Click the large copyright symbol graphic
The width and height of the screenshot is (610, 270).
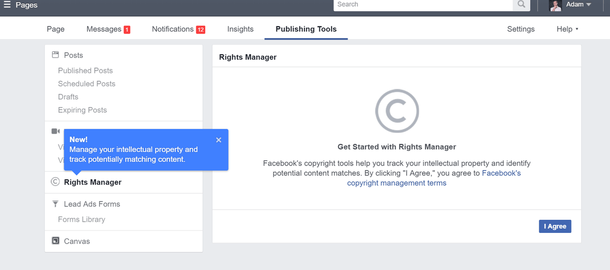tap(396, 111)
